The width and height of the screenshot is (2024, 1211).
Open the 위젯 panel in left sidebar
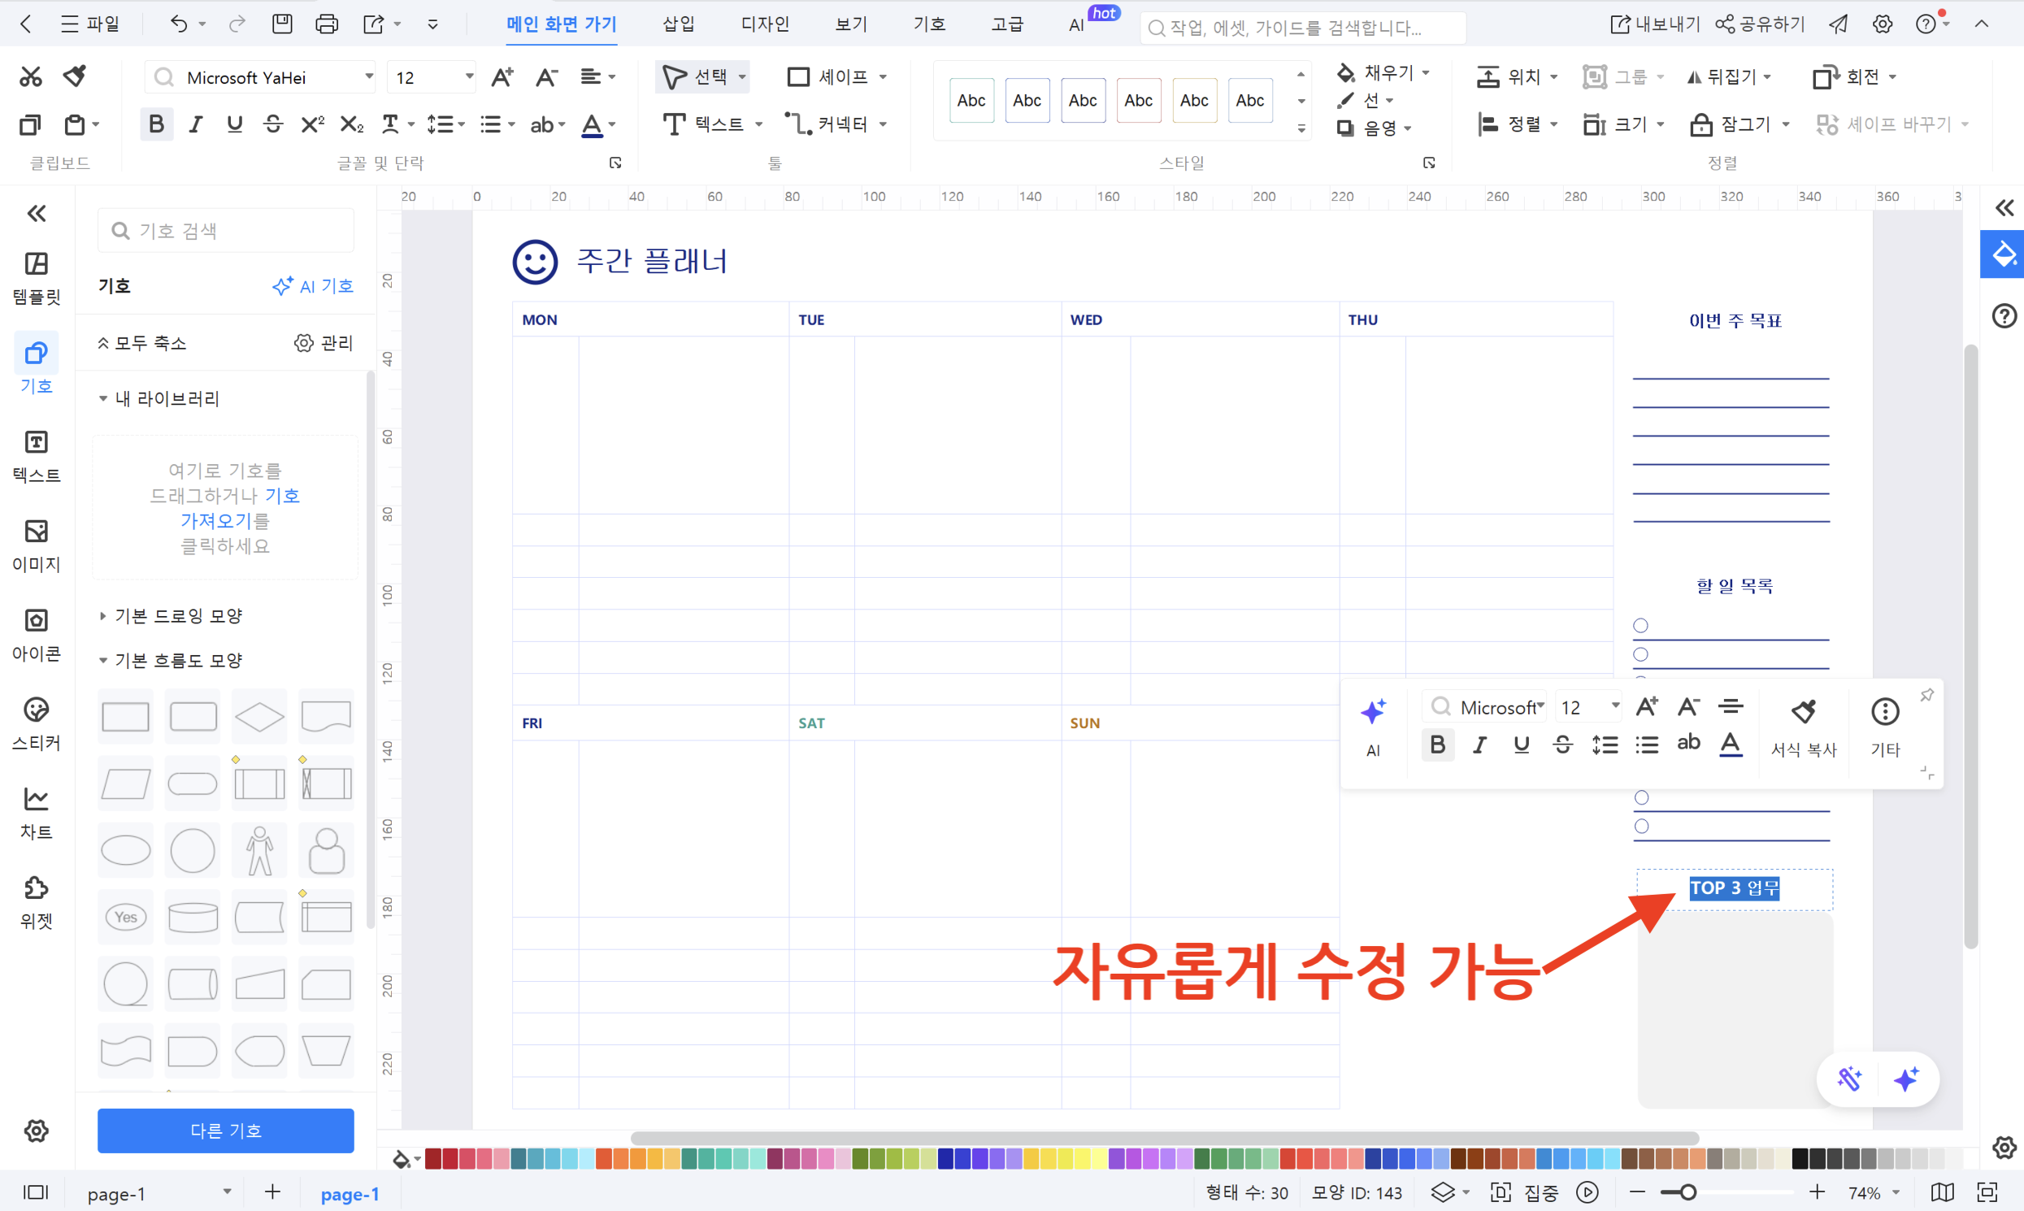click(36, 901)
